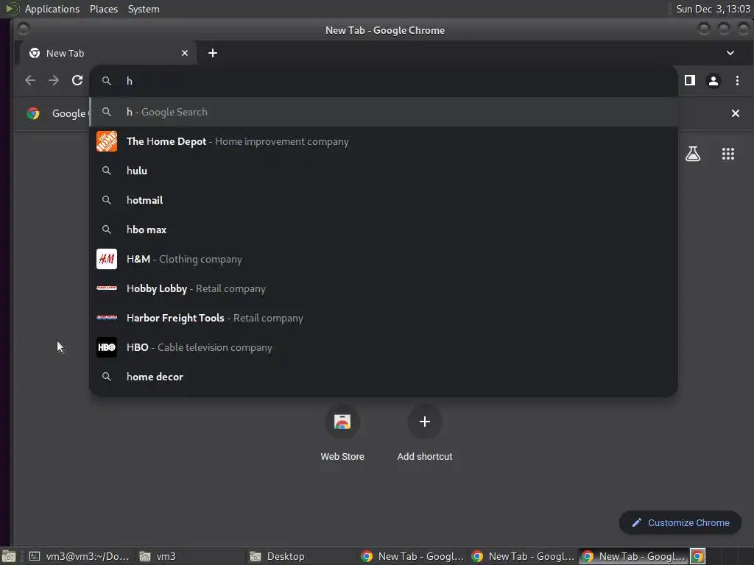Image resolution: width=754 pixels, height=565 pixels.
Task: Select the 'h - Google Search' suggestion
Action: (384, 112)
